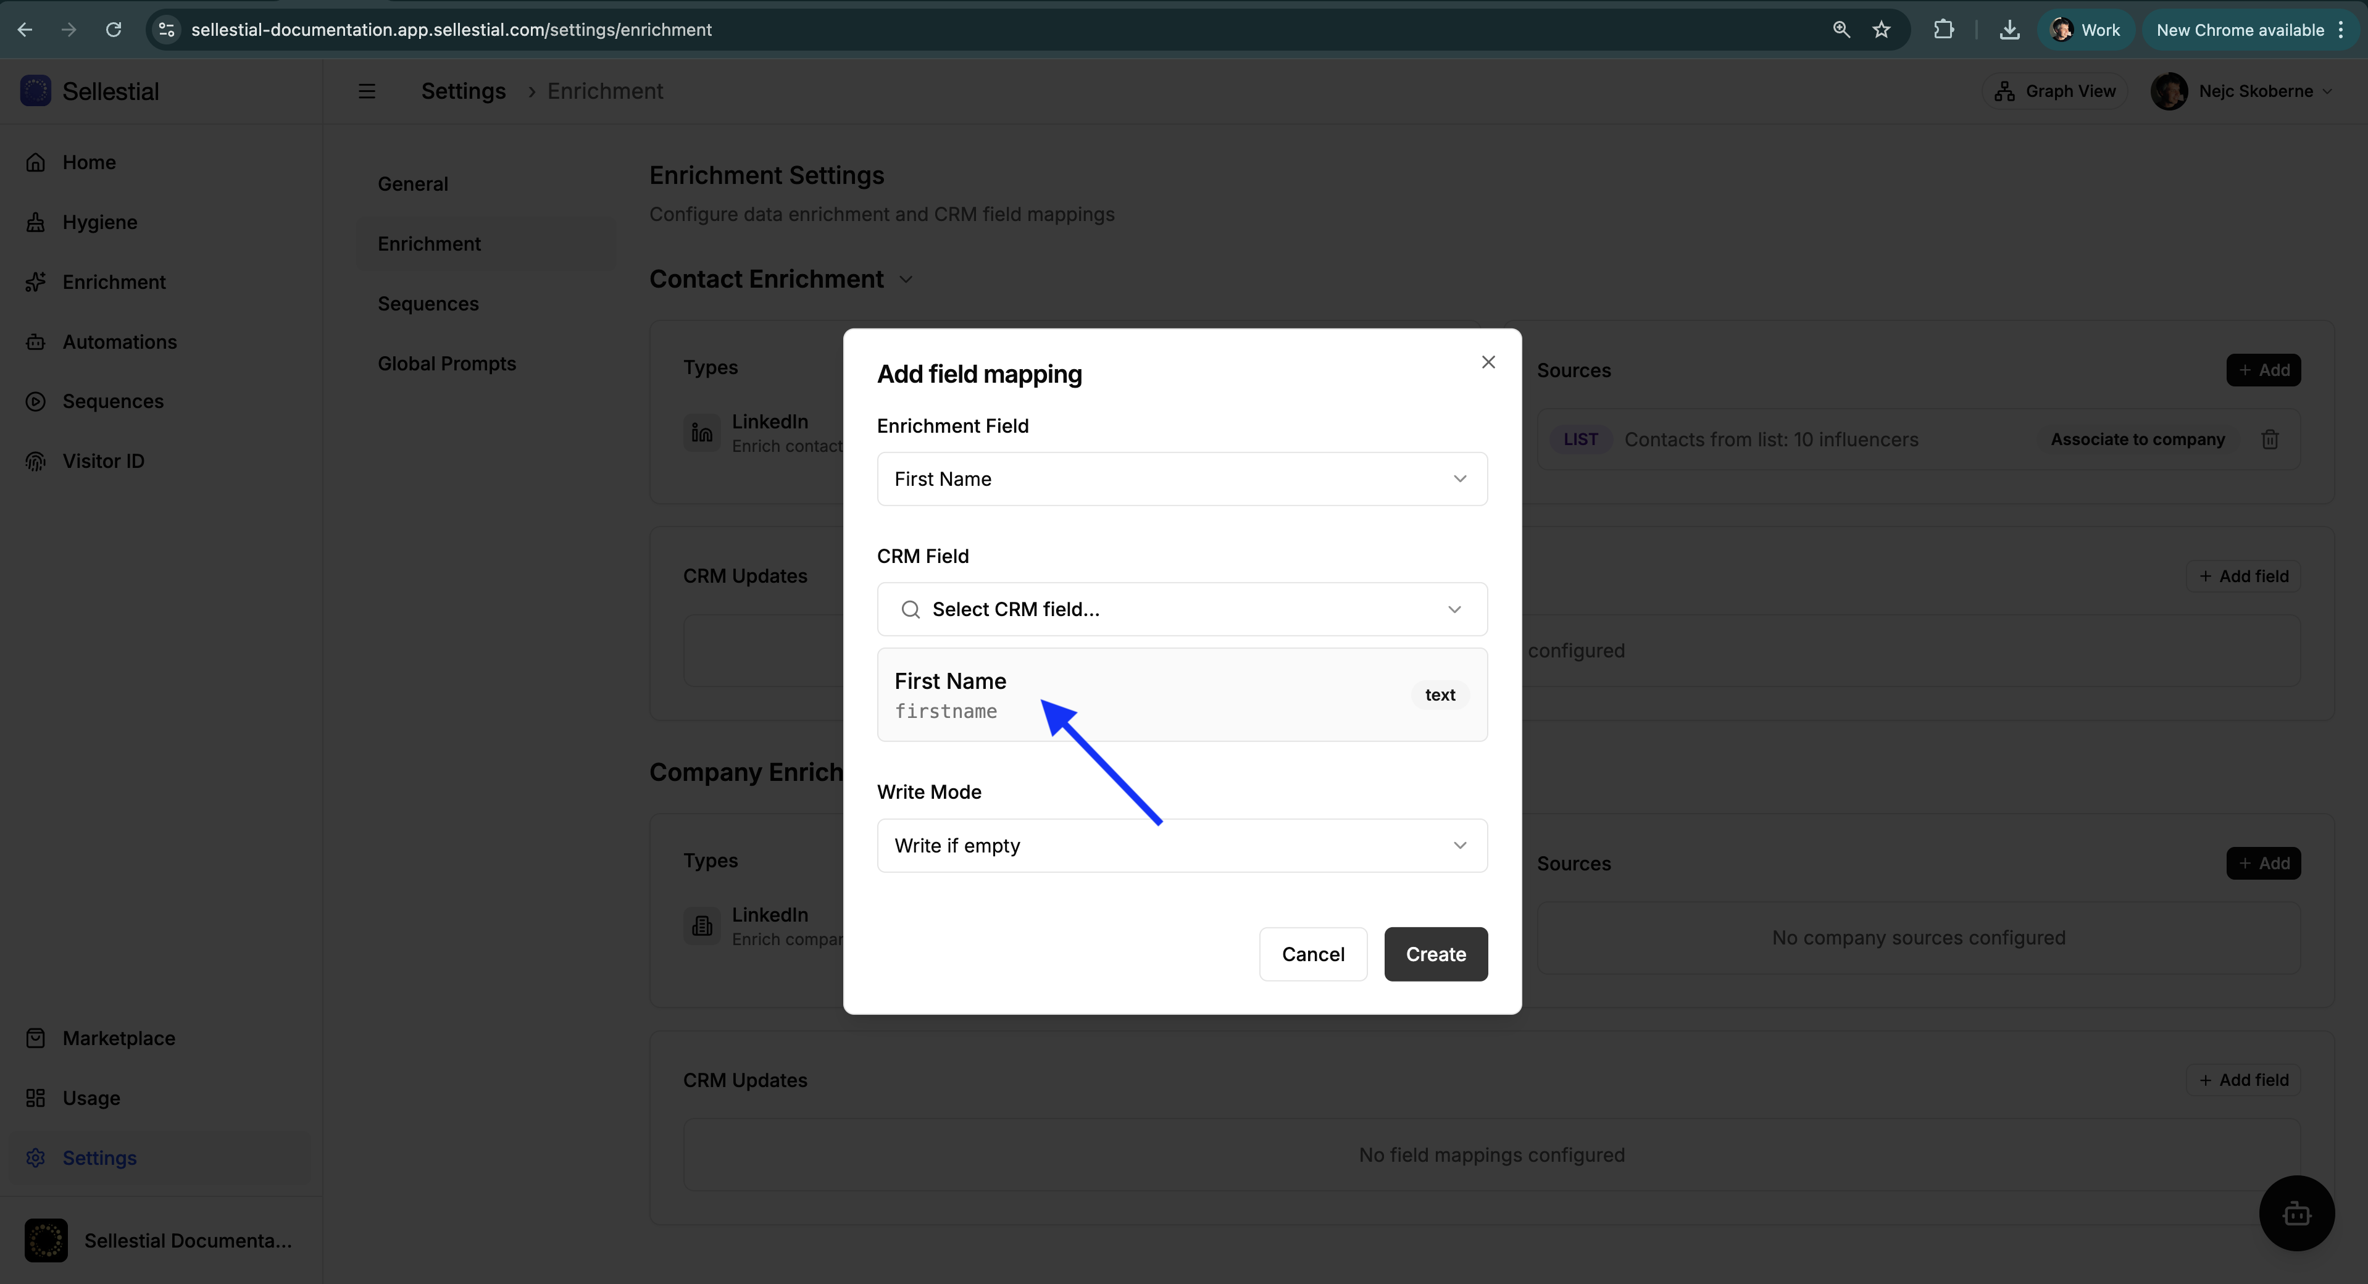
Task: Switch to the General tab
Action: pos(413,183)
